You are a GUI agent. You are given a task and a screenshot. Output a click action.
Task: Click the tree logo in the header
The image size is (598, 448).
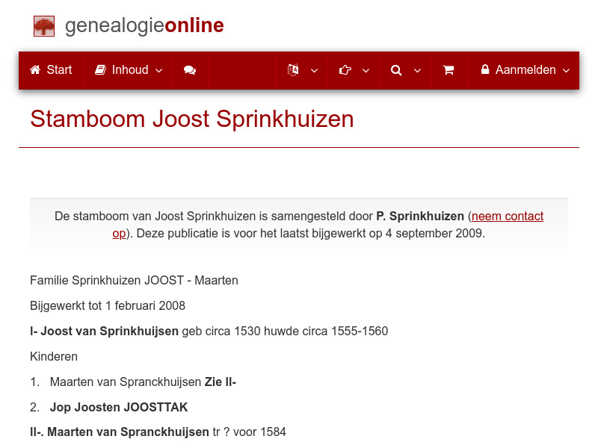point(44,25)
